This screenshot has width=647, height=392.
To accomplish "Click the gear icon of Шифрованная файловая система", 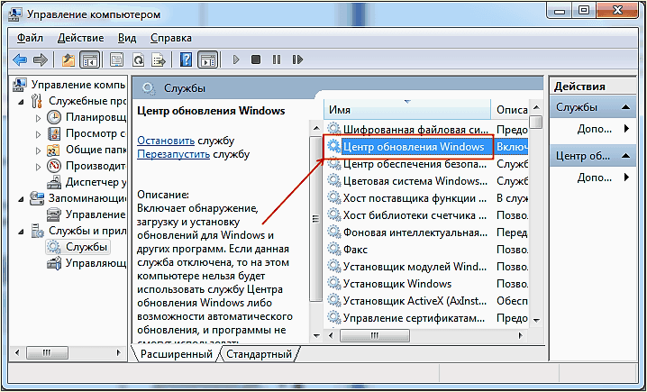I will 333,129.
